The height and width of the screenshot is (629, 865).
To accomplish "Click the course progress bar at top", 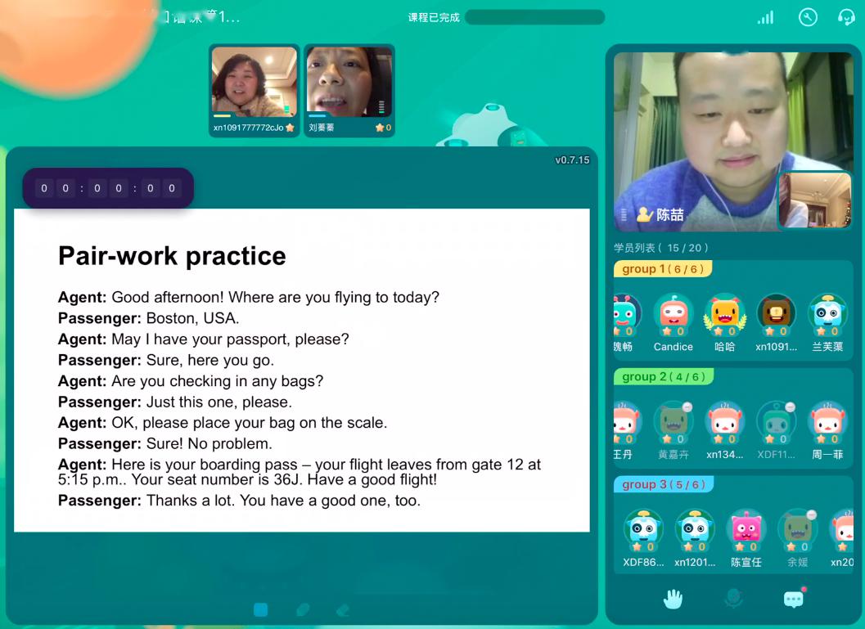I will [534, 17].
